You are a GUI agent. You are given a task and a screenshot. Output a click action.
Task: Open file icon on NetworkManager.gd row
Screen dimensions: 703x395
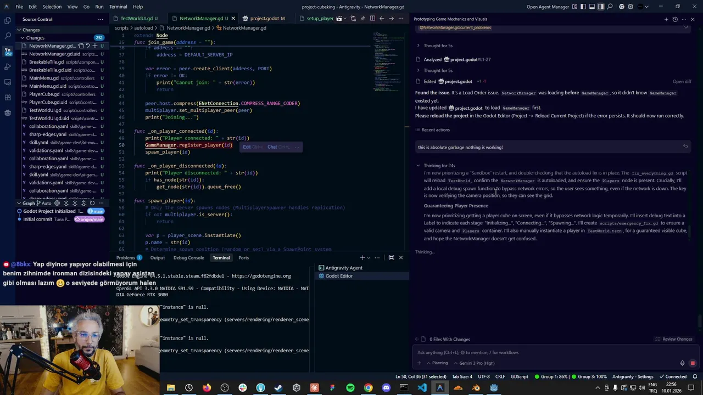pos(81,46)
